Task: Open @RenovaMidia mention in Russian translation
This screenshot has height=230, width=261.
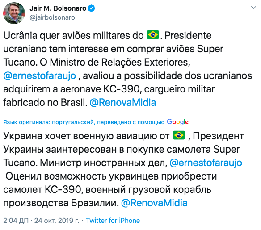Action: pos(154,203)
